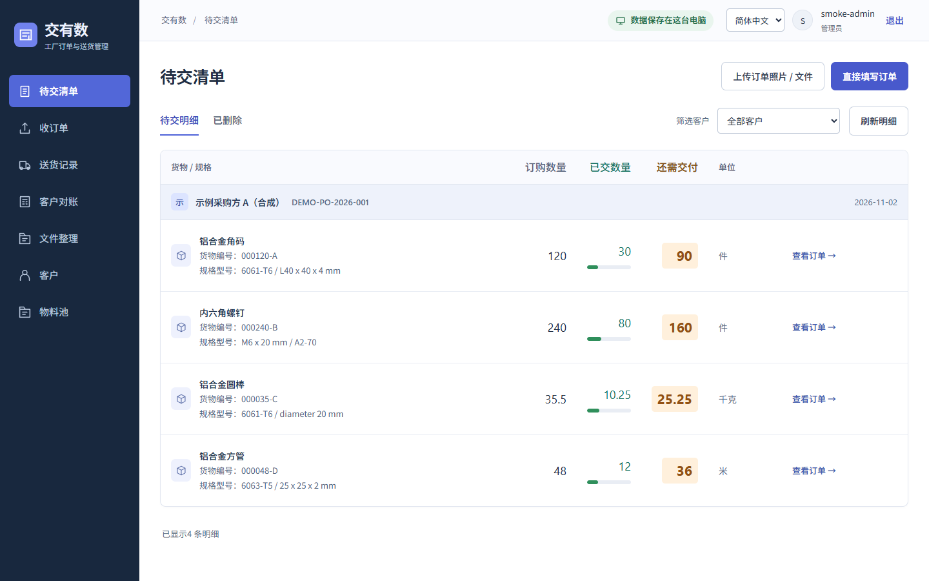Click the 客户对账 ledger icon in the sidebar
929x581 pixels.
click(25, 201)
